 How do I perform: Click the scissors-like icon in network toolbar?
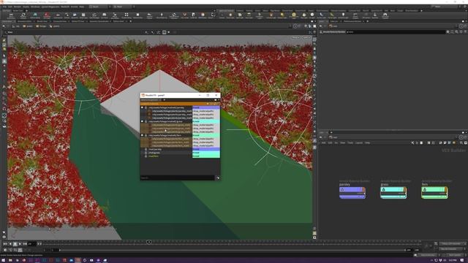pyautogui.click(x=412, y=143)
